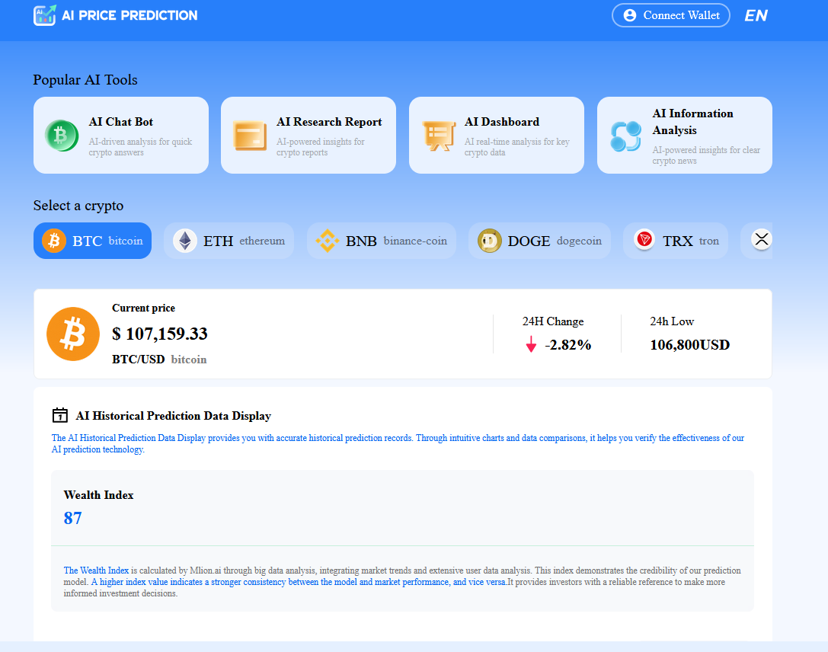Click the large Bitcoin logo beside current price
Image resolution: width=828 pixels, height=652 pixels.
coord(73,334)
